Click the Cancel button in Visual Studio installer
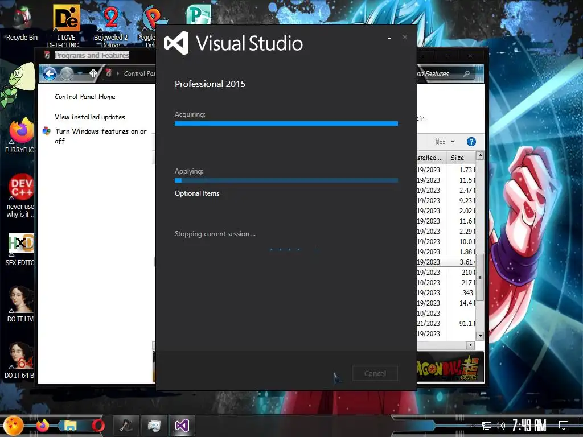 coord(375,373)
